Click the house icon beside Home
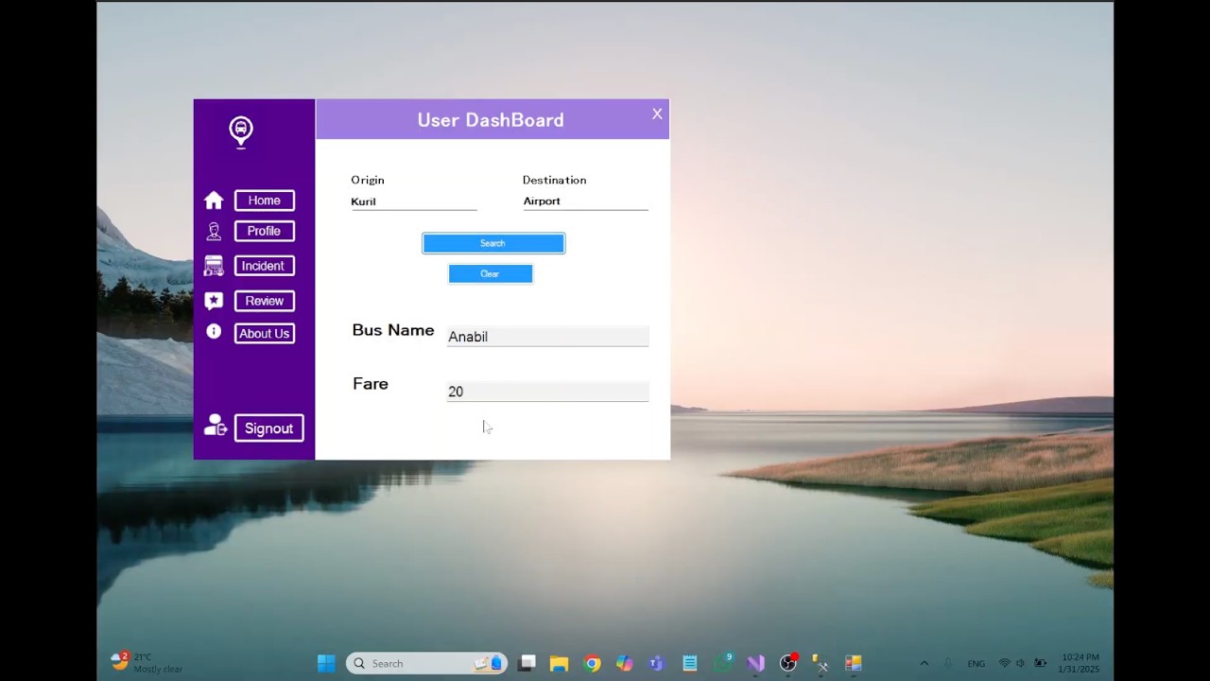The image size is (1210, 681). [x=214, y=201]
